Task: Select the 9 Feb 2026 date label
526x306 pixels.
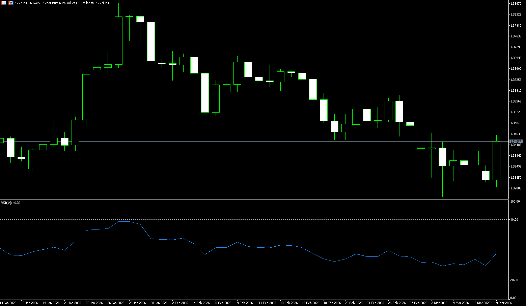Action: 245,303
